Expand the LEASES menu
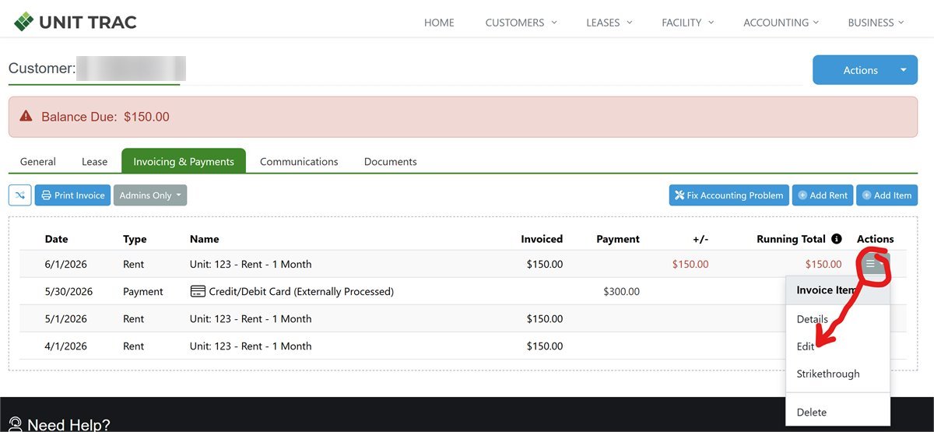This screenshot has width=934, height=432. pos(609,23)
